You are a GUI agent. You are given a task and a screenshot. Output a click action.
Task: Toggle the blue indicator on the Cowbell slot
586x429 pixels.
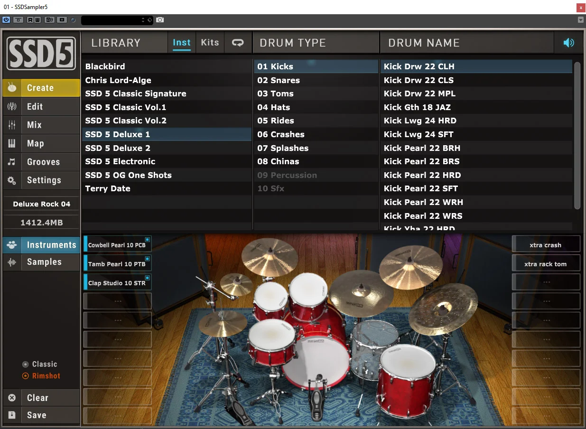(148, 240)
